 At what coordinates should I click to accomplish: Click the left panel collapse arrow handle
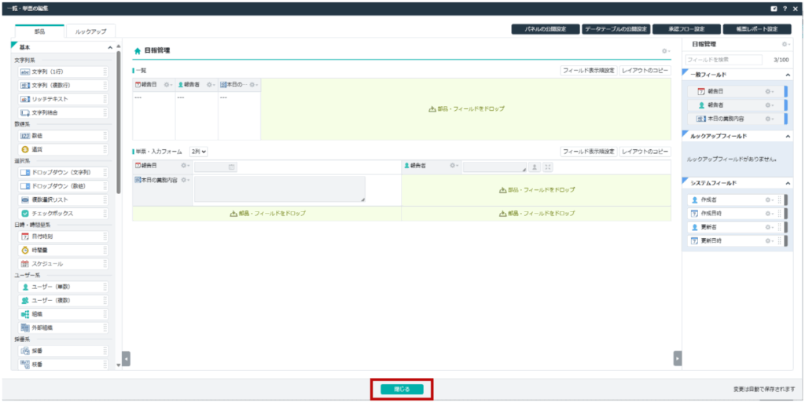tap(126, 358)
